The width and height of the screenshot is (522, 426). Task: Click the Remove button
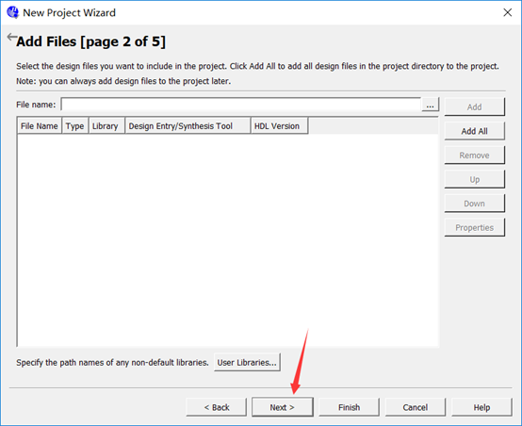point(474,156)
